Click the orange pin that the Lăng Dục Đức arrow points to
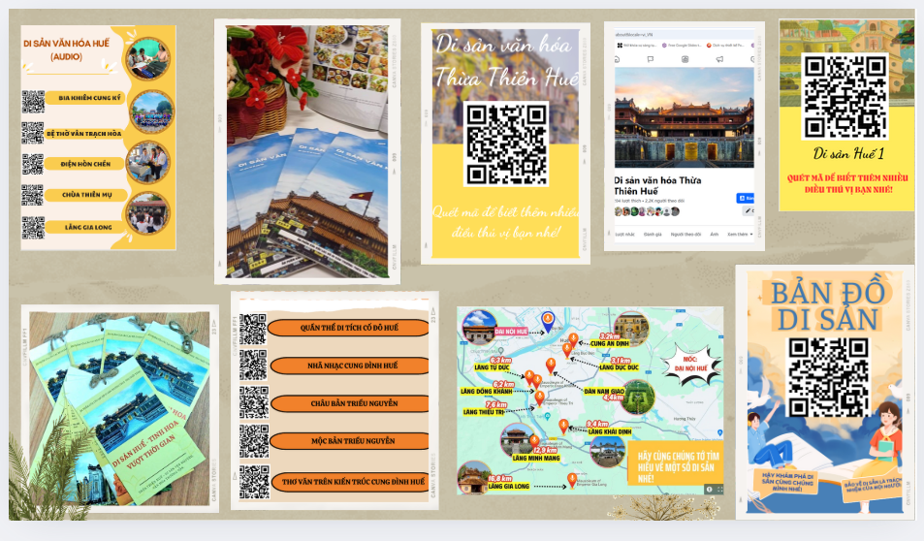924x541 pixels. pyautogui.click(x=567, y=351)
